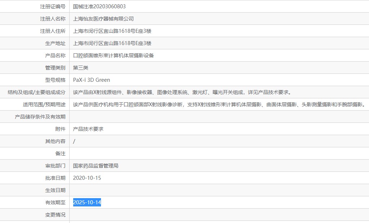This screenshot has height=223, width=369.
Task: Select the 备注 label
Action: 61,153
